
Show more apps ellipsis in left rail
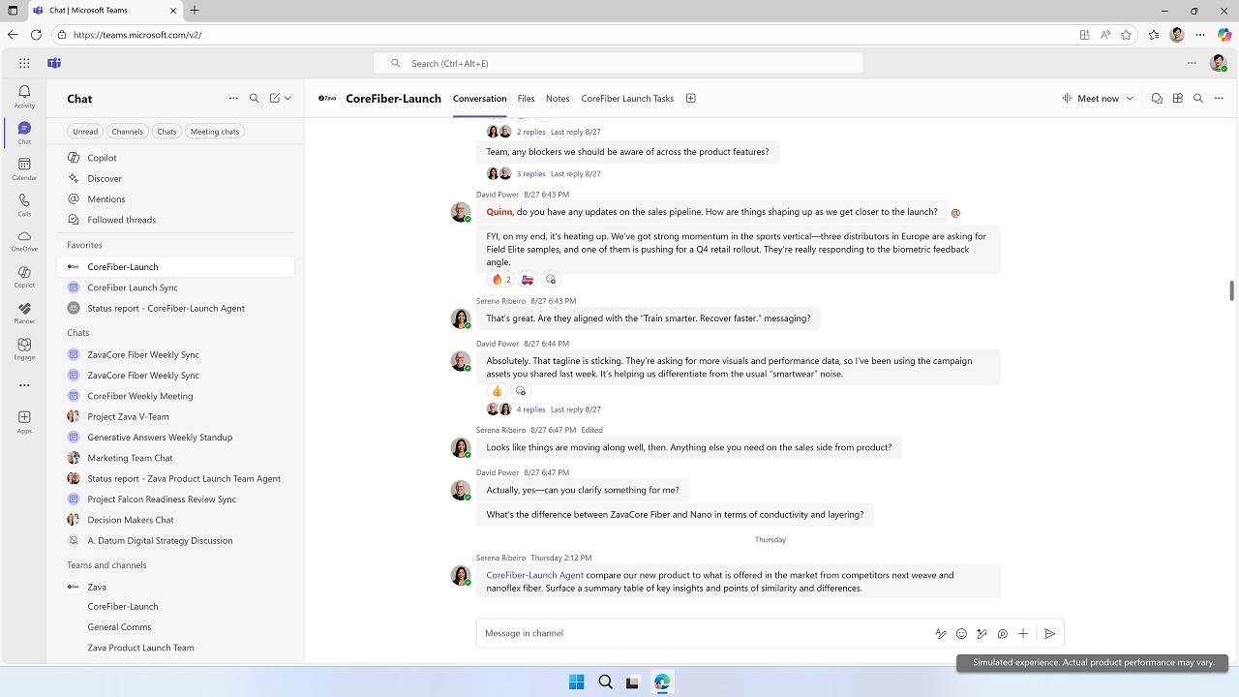click(24, 385)
